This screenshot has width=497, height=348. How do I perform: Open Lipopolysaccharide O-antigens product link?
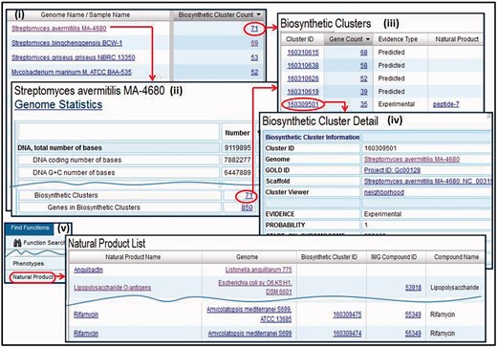113,288
